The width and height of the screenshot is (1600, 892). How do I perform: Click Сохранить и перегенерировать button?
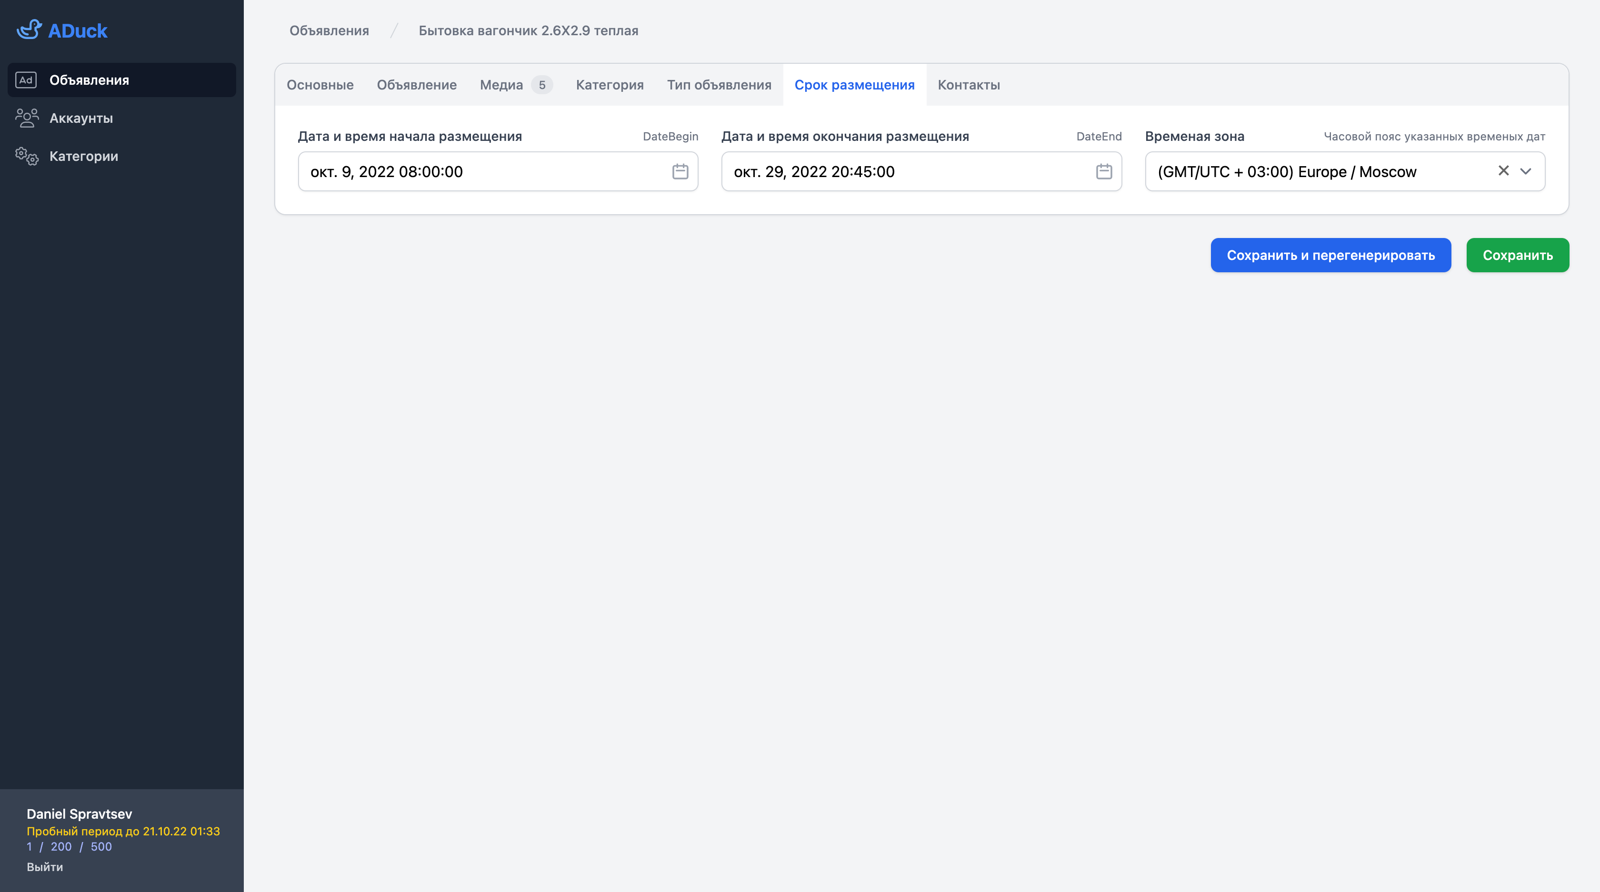pyautogui.click(x=1330, y=255)
